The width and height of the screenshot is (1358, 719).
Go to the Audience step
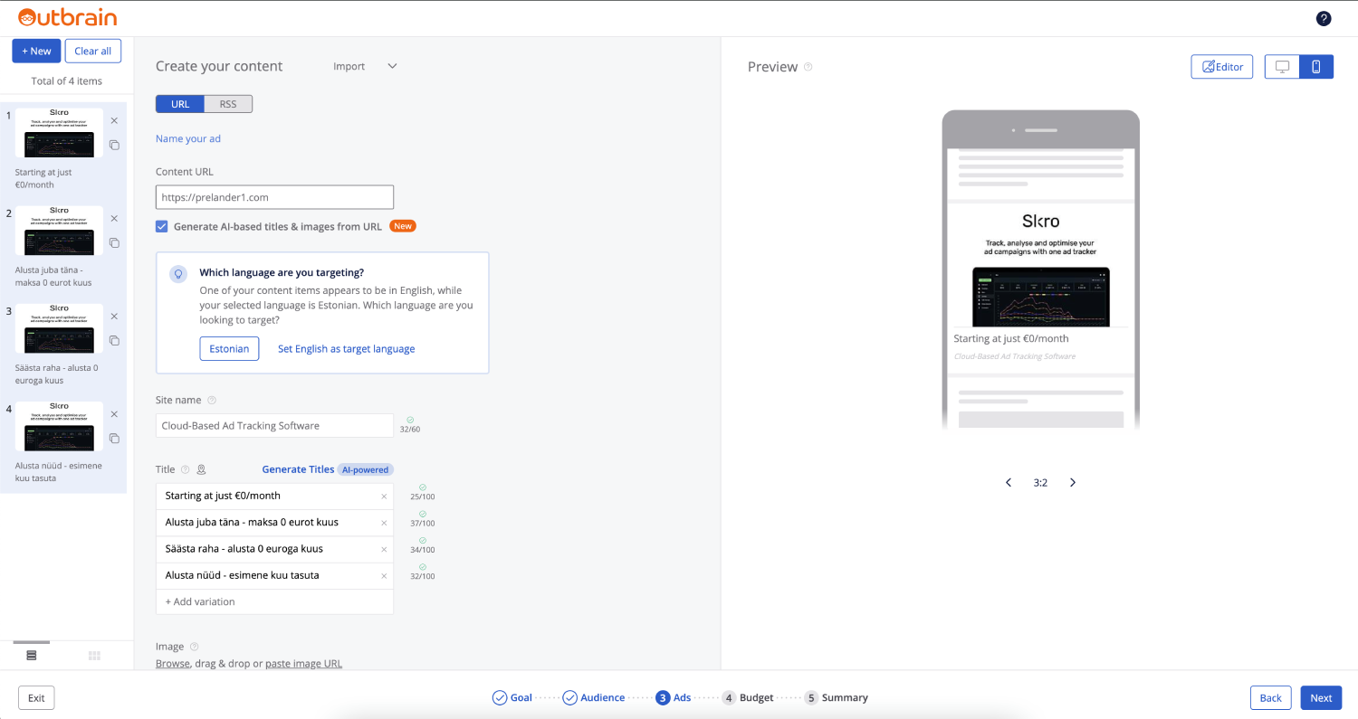pos(593,697)
